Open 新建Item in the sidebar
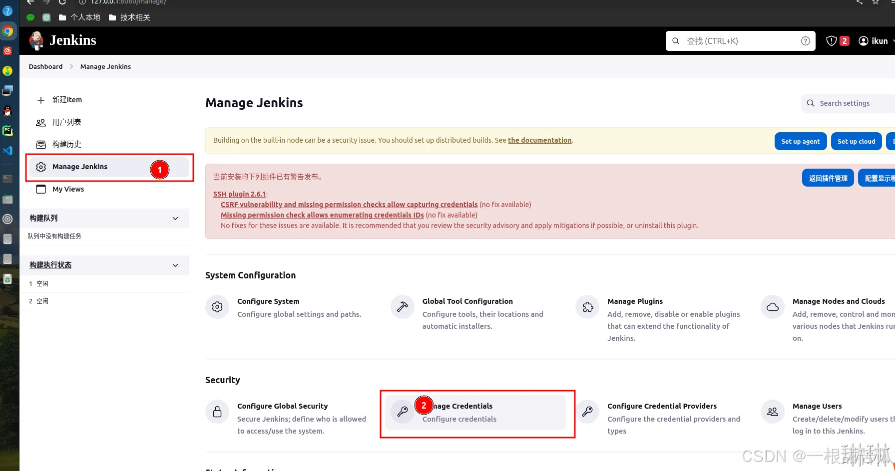The width and height of the screenshot is (895, 471). pos(67,100)
